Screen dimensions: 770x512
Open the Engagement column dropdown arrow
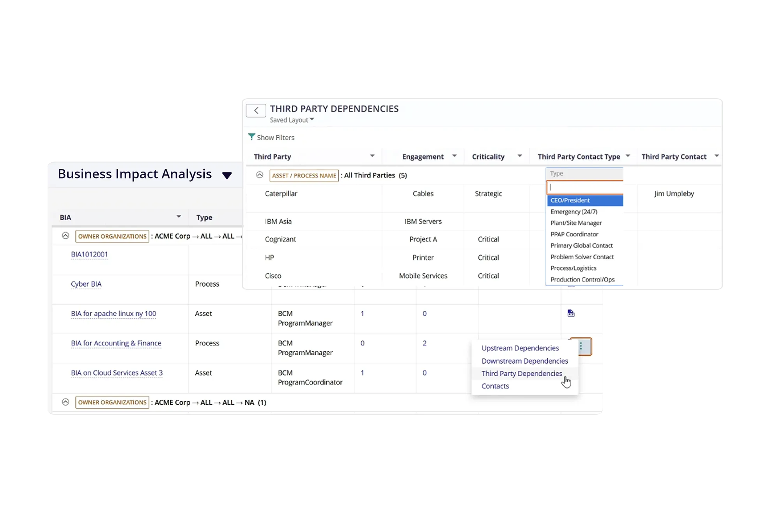454,156
